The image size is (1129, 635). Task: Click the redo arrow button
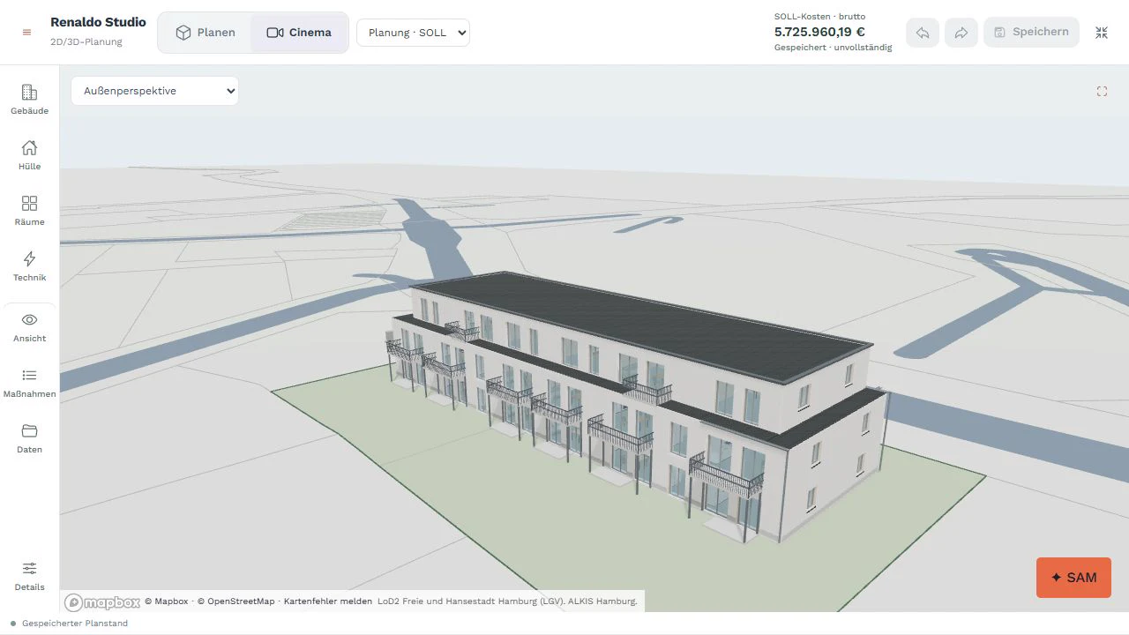[x=961, y=33]
